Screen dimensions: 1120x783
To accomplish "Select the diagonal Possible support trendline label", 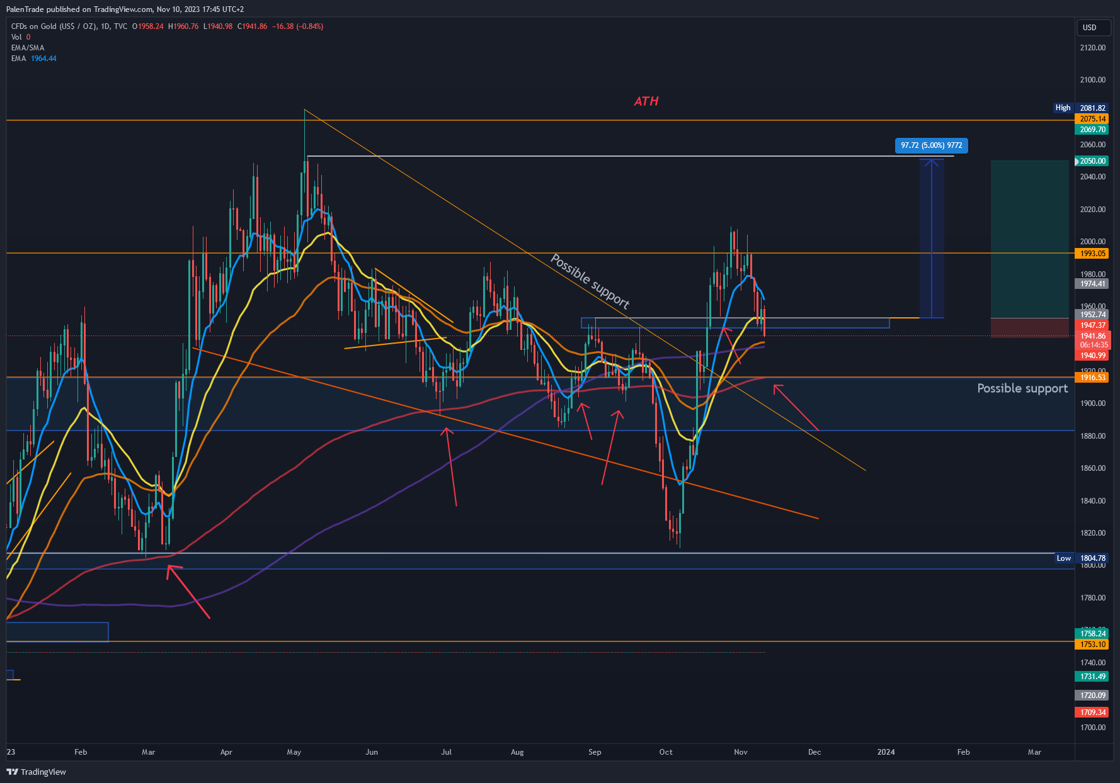I will click(590, 281).
